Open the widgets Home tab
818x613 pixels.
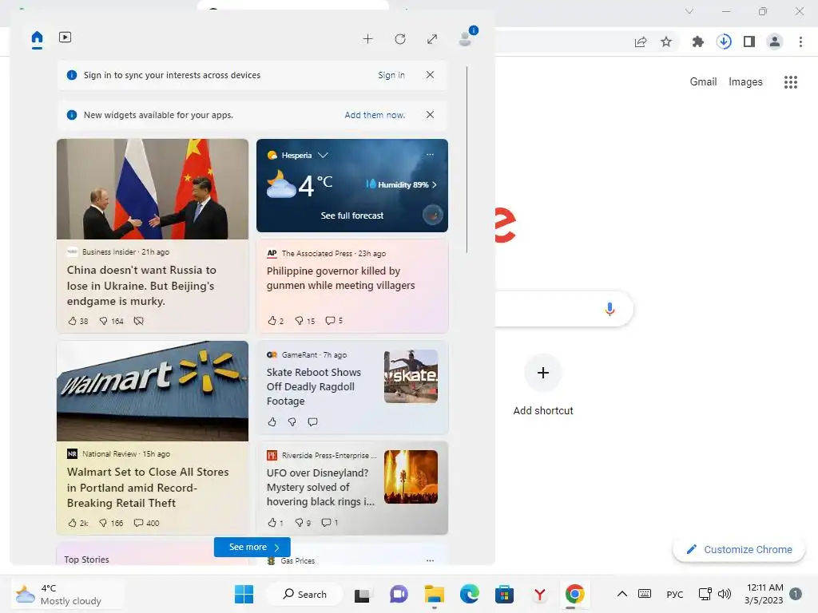(37, 38)
